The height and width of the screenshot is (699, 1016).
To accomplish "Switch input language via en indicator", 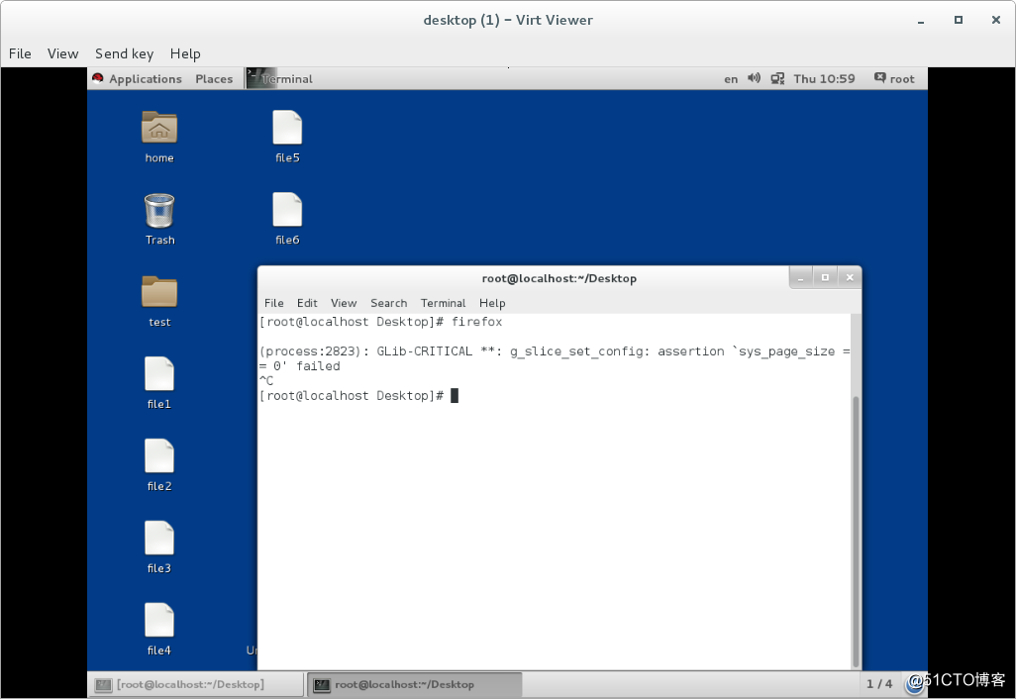I will click(x=731, y=79).
